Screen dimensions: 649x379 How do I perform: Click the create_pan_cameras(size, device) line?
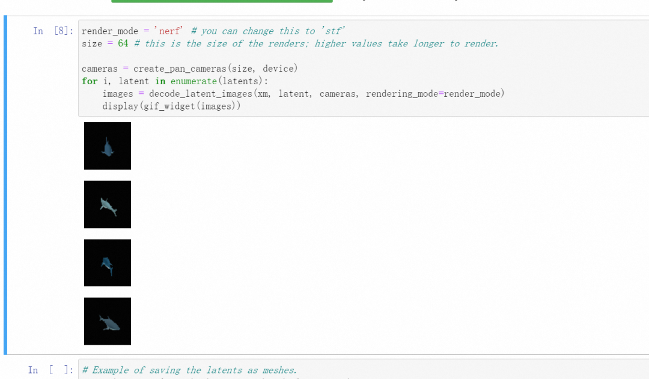pyautogui.click(x=189, y=69)
